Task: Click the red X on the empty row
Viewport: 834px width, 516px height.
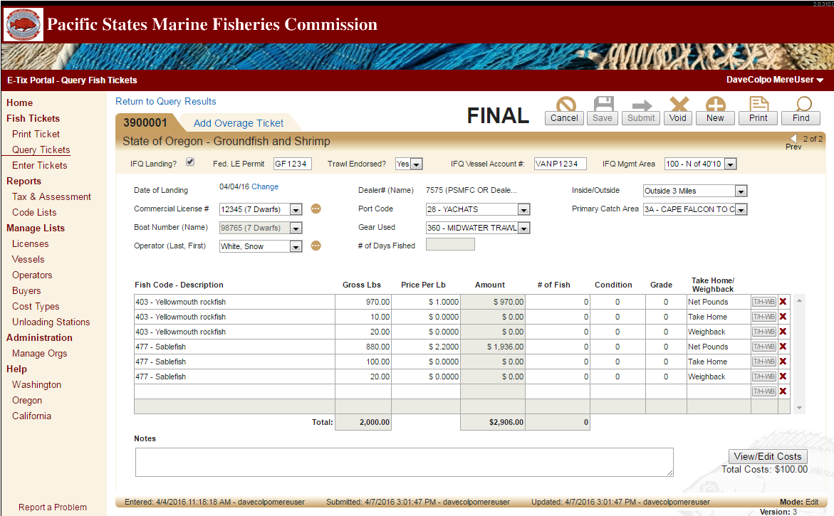Action: [x=783, y=391]
